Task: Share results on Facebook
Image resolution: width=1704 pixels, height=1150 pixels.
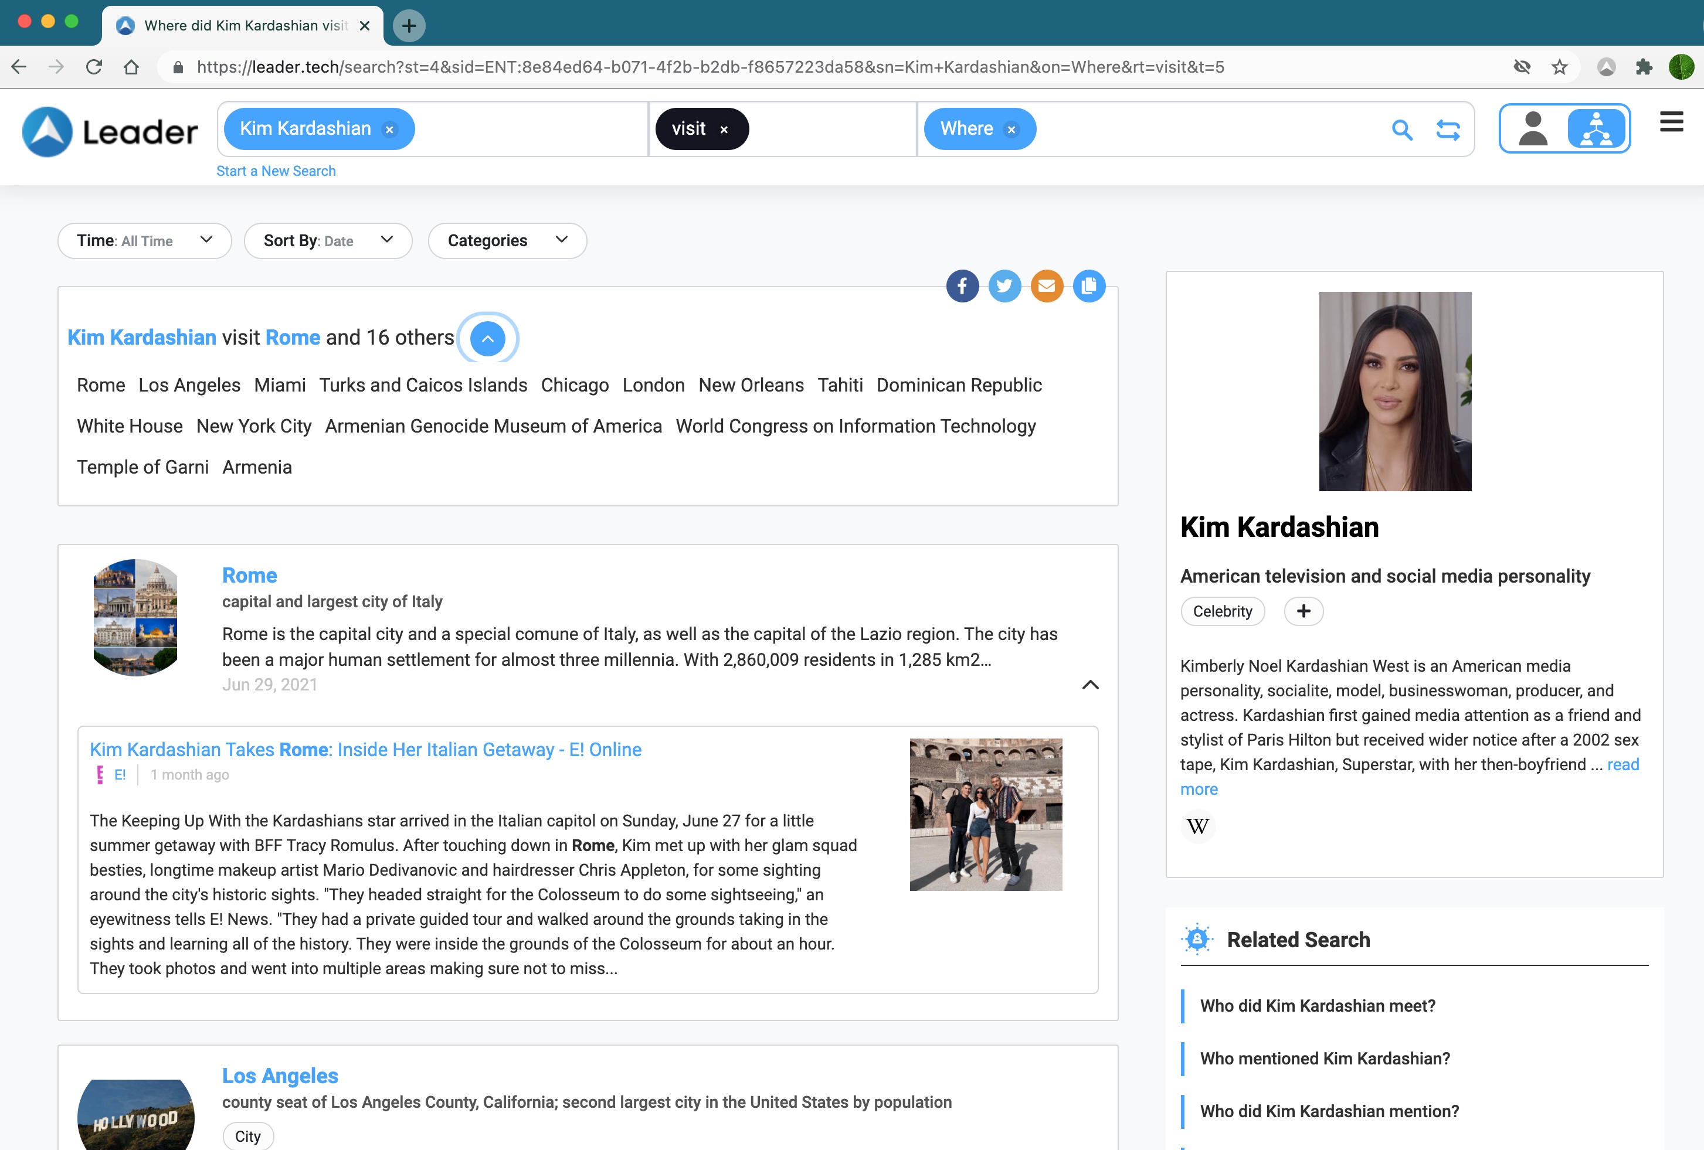Action: click(962, 286)
